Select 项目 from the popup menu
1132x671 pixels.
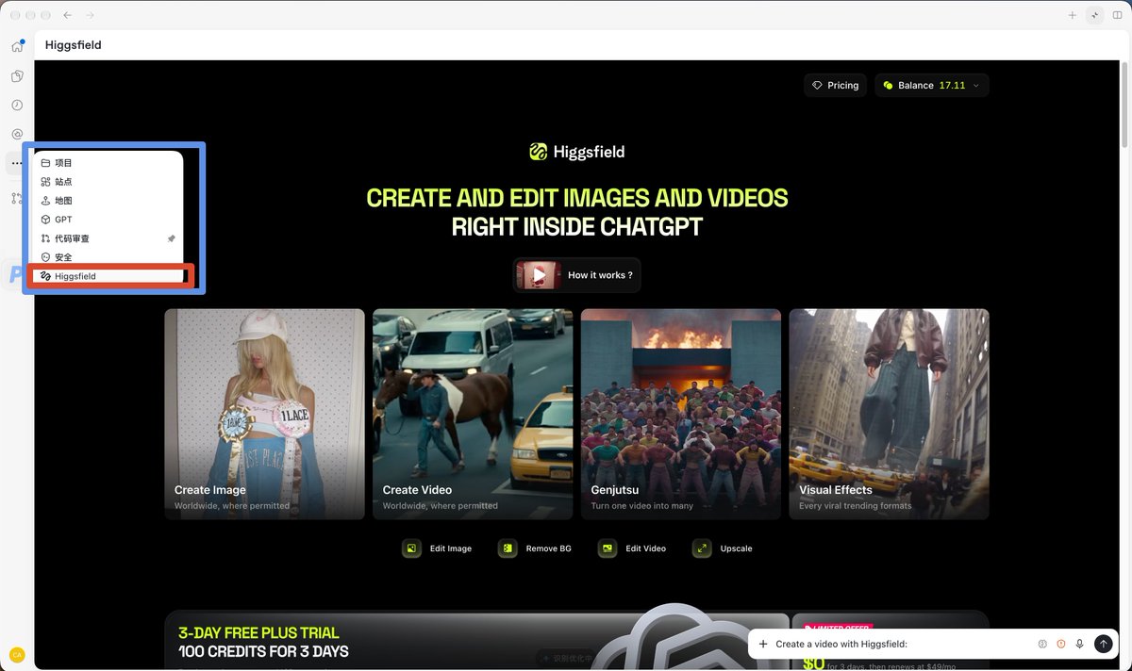108,163
